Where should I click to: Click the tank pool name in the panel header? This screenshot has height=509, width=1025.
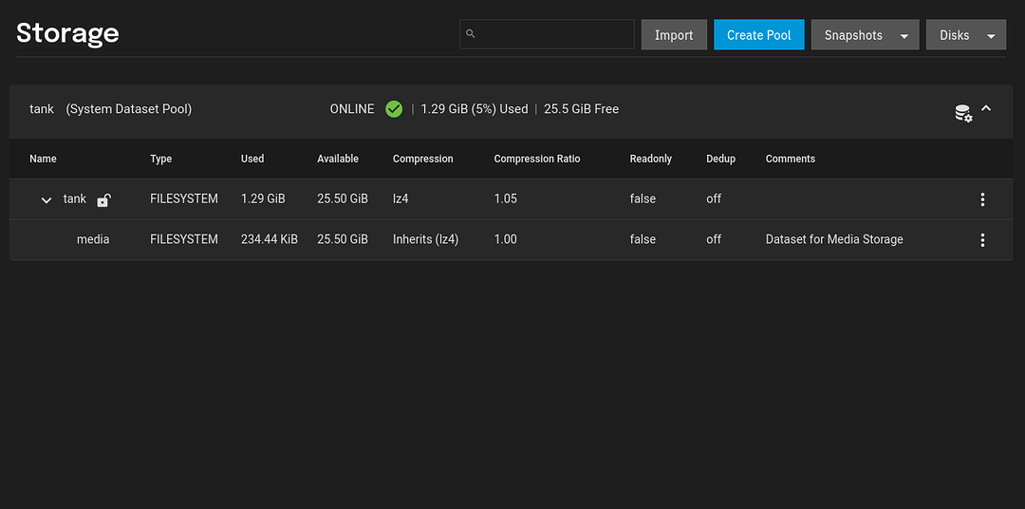42,109
